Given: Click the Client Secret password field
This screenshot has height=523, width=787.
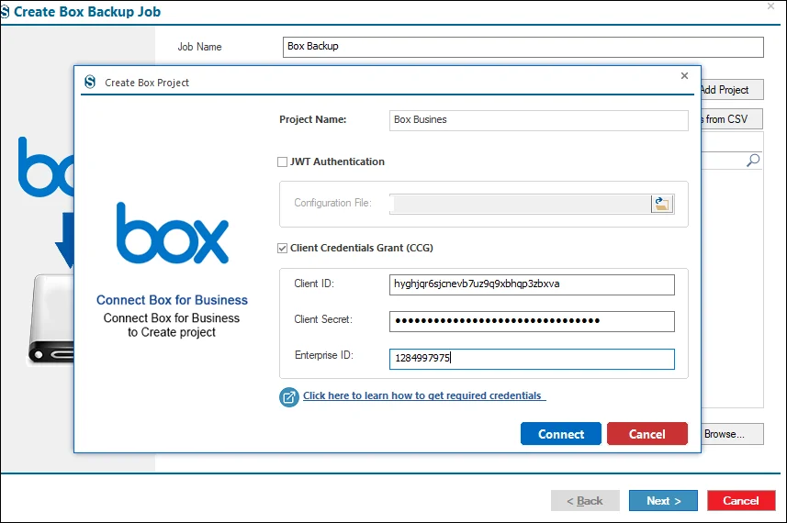Looking at the screenshot, I should pos(532,321).
